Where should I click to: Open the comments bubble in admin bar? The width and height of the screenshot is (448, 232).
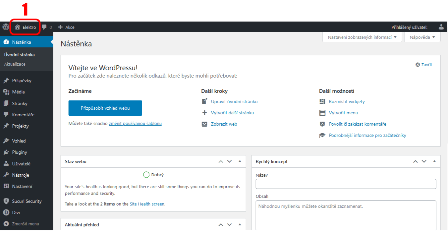(x=46, y=27)
